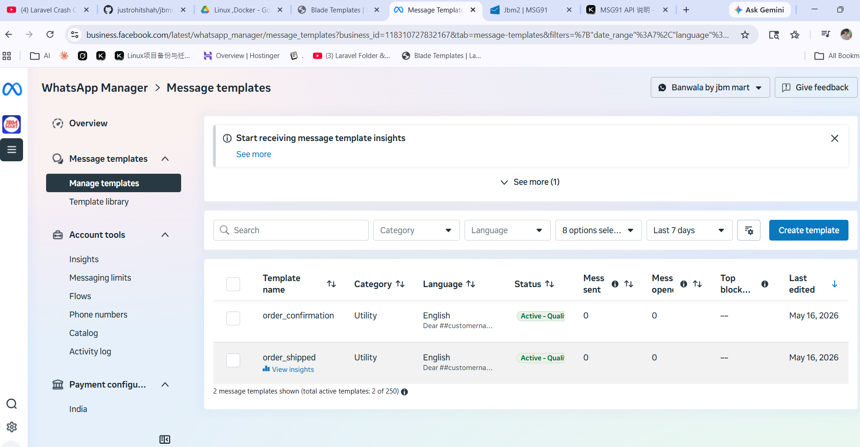Open the hamburger menu in left rail
Image resolution: width=860 pixels, height=447 pixels.
click(x=12, y=150)
